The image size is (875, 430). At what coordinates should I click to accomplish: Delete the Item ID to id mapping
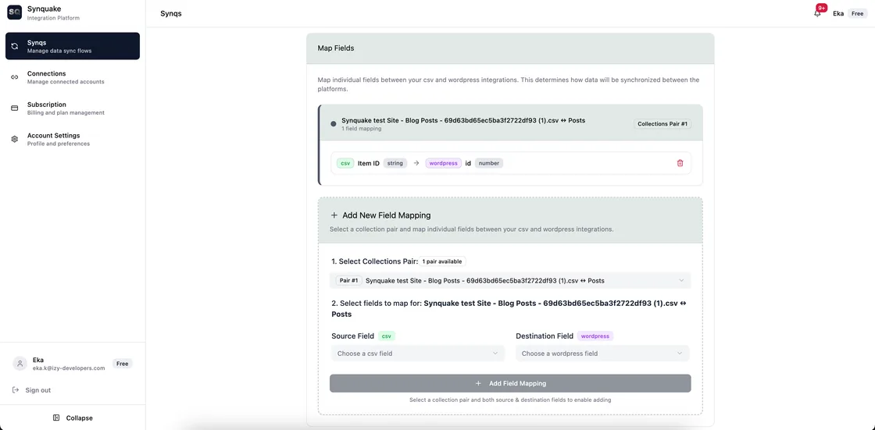tap(680, 163)
